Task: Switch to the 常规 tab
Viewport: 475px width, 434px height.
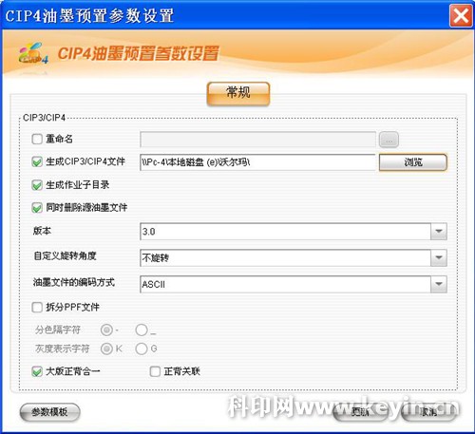Action: (238, 93)
